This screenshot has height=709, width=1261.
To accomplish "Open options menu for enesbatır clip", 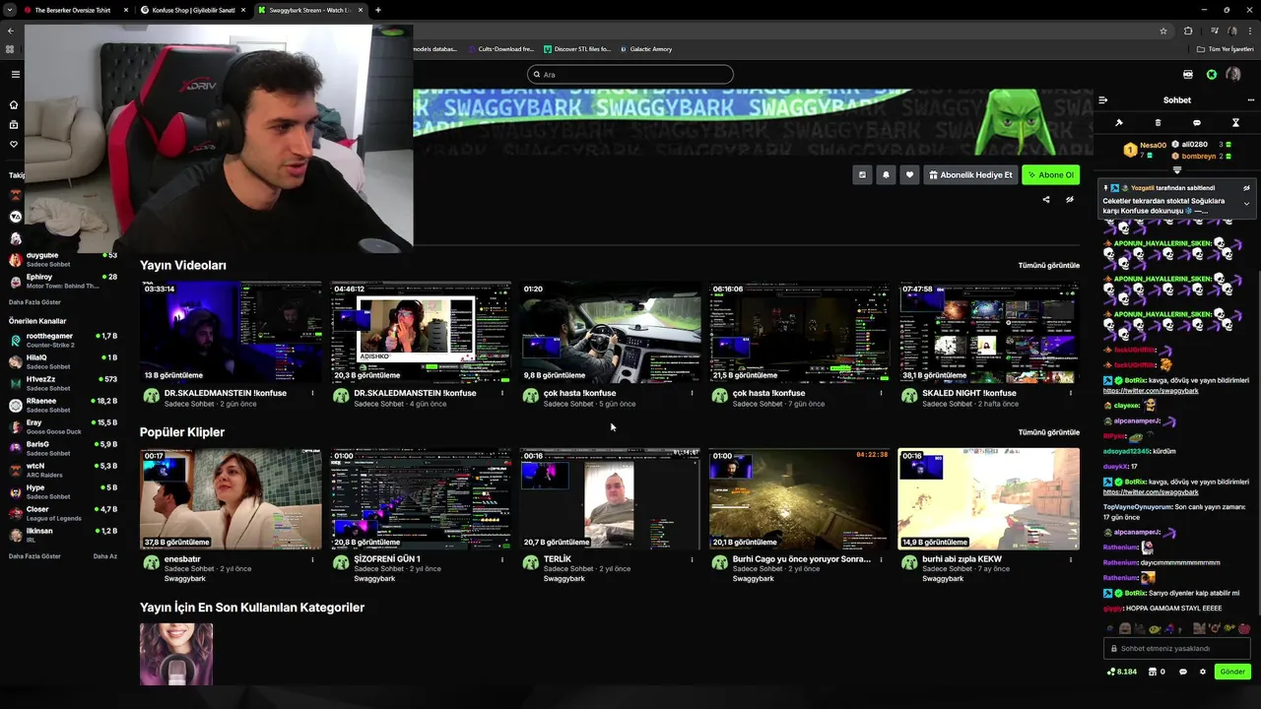I will pyautogui.click(x=313, y=559).
